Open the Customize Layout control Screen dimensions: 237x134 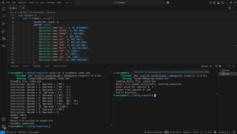click(211, 2)
